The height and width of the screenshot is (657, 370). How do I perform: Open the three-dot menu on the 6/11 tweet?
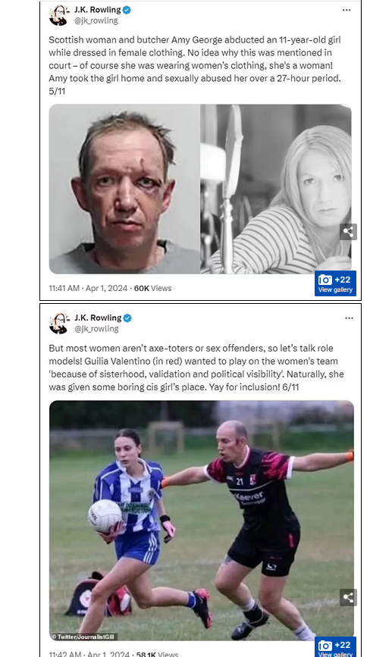point(349,318)
